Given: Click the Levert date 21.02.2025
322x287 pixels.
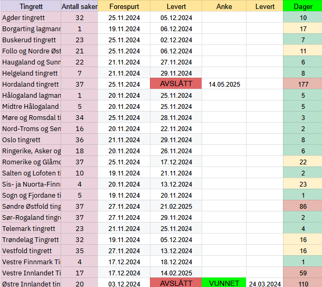Looking at the screenshot, I should coord(176,207).
